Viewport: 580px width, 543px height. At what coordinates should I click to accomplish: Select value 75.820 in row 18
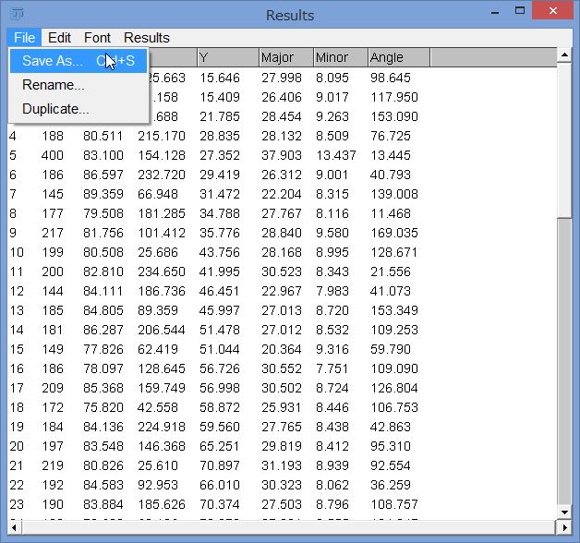[103, 407]
